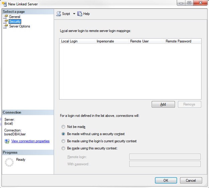The image size is (209, 188).
Task: Click the Help icon in toolbar
Action: point(80,14)
